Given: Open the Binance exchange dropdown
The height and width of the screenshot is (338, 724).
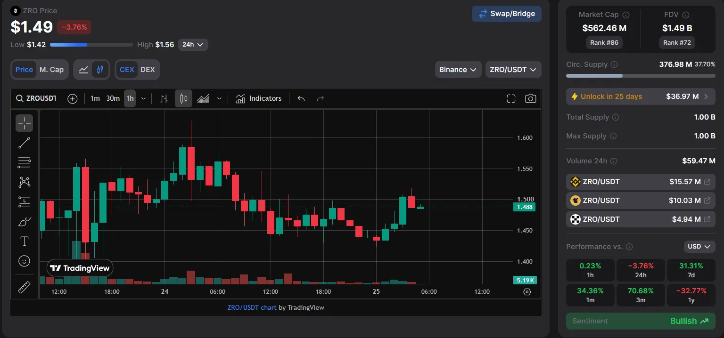Looking at the screenshot, I should (458, 70).
